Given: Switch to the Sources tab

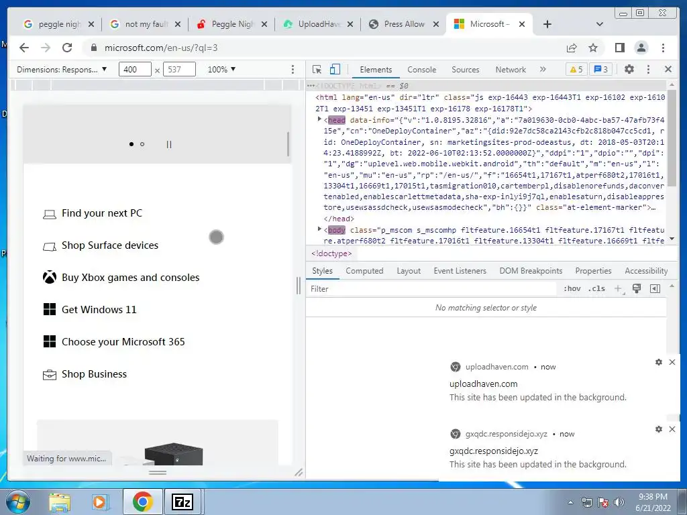Looking at the screenshot, I should coord(466,69).
